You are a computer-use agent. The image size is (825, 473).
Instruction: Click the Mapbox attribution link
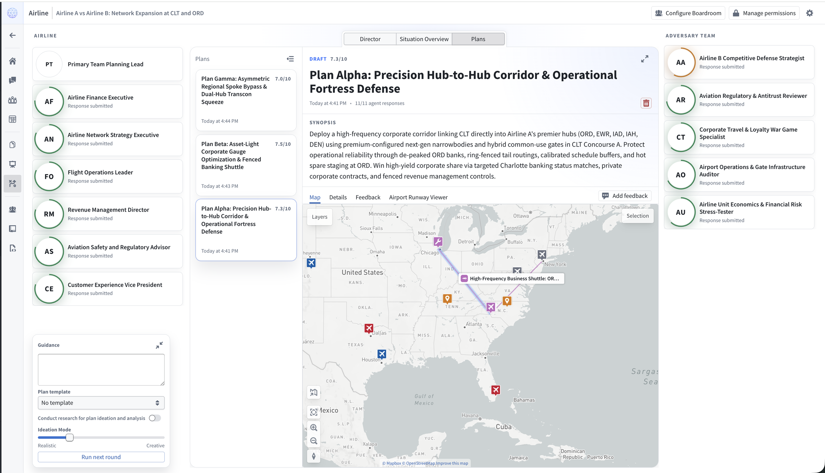(392, 463)
